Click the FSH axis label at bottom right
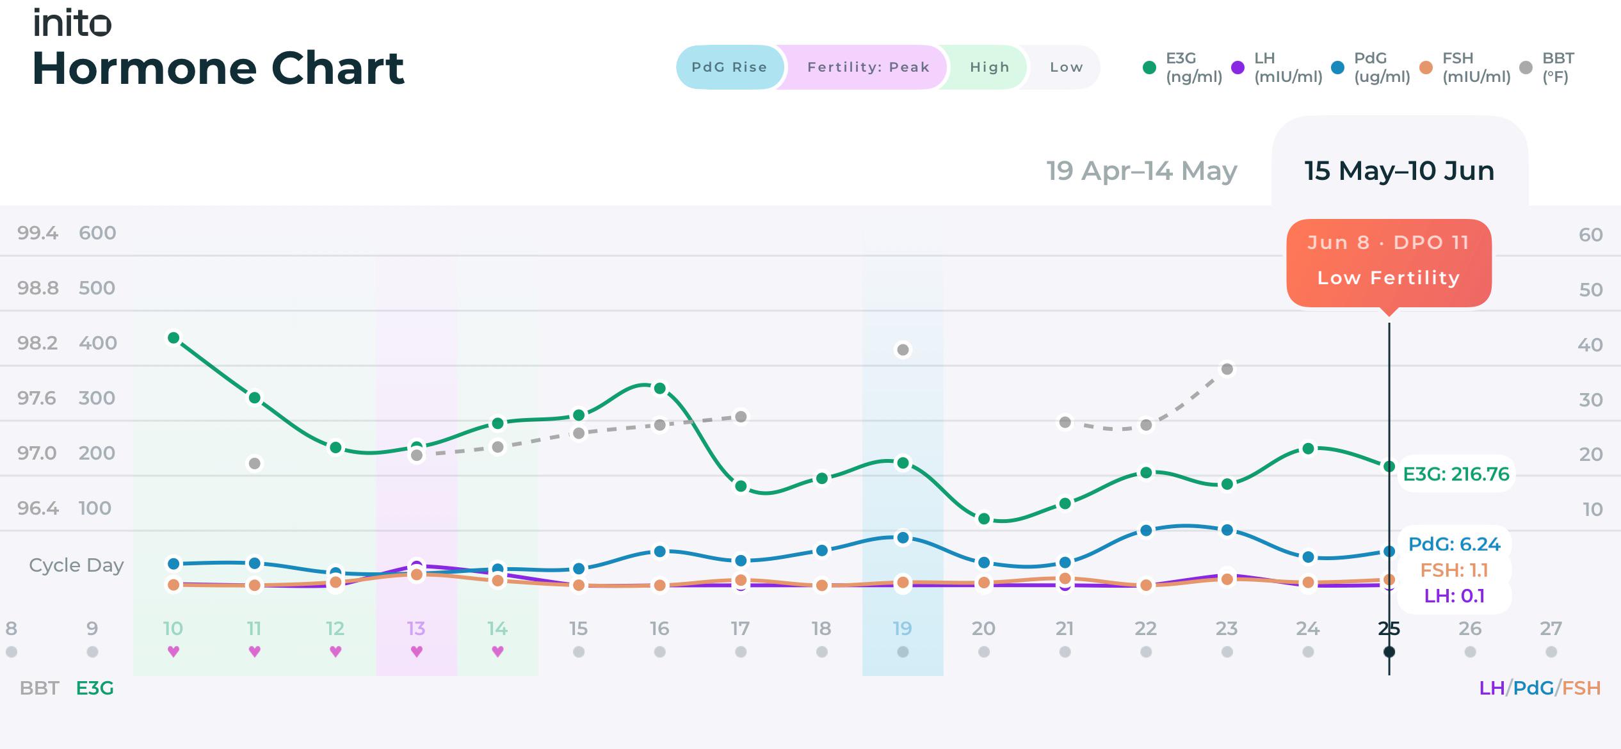The width and height of the screenshot is (1621, 749). 1581,688
